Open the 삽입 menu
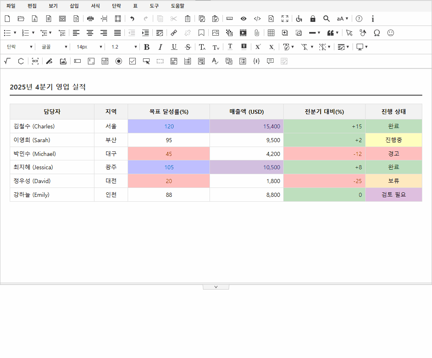Viewport: 432px width, 358px height. pyautogui.click(x=74, y=6)
